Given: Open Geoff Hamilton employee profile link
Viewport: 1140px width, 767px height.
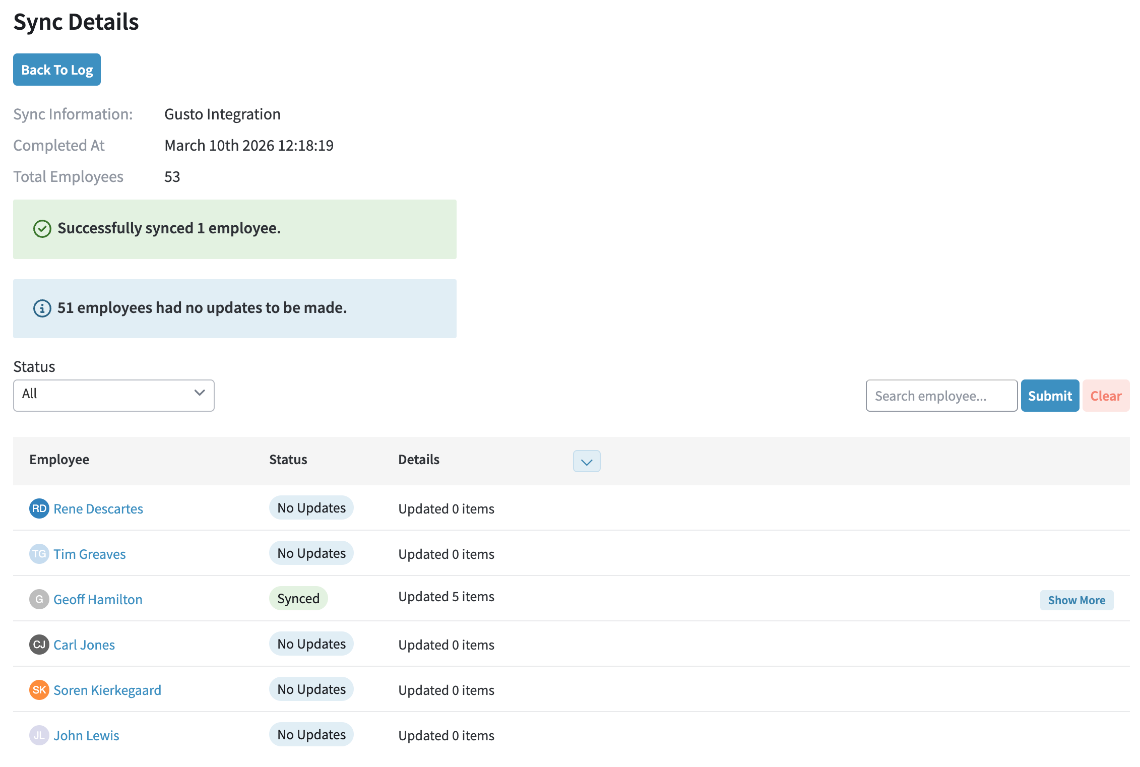Looking at the screenshot, I should [98, 600].
